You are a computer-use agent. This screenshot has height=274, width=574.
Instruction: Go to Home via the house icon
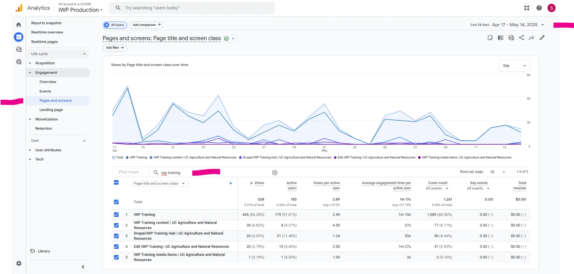click(19, 25)
